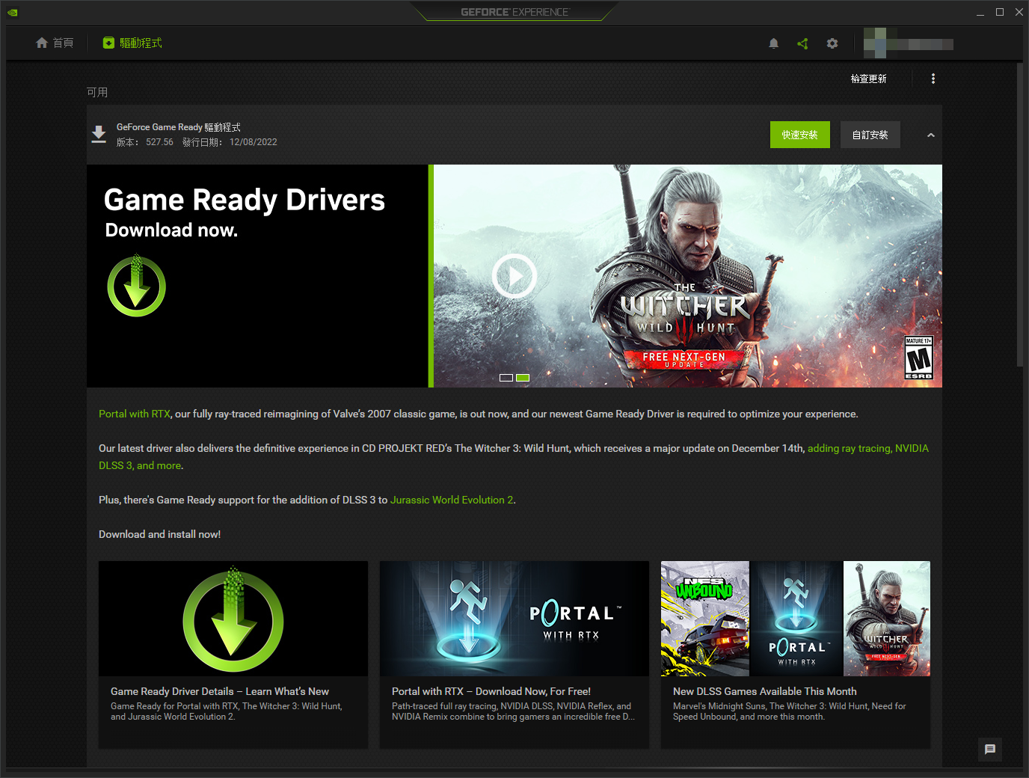Open New DLSS Games card image
This screenshot has width=1029, height=778.
coord(796,619)
